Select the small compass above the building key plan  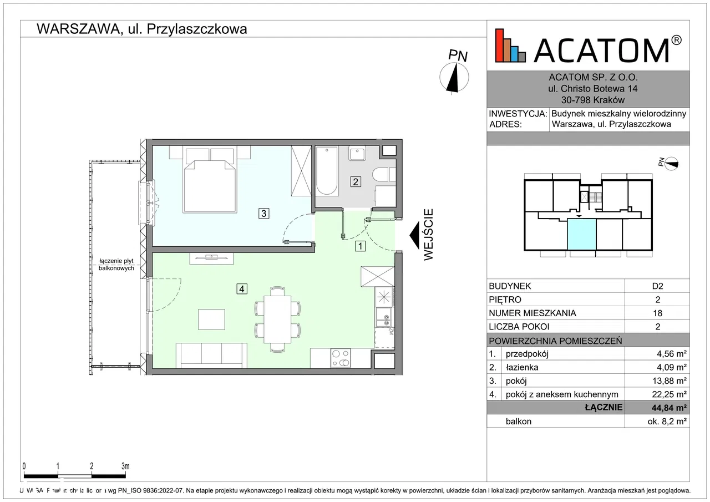(x=670, y=163)
